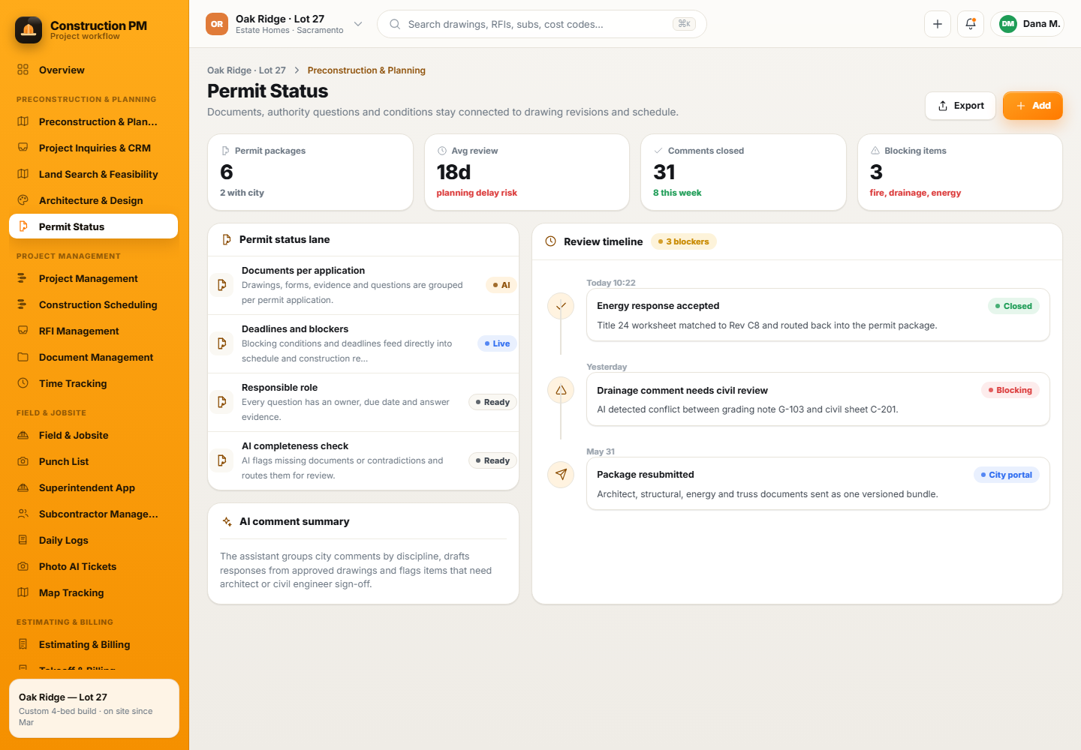This screenshot has height=750, width=1081.
Task: Click the 'planning delay risk' text
Action: click(477, 193)
